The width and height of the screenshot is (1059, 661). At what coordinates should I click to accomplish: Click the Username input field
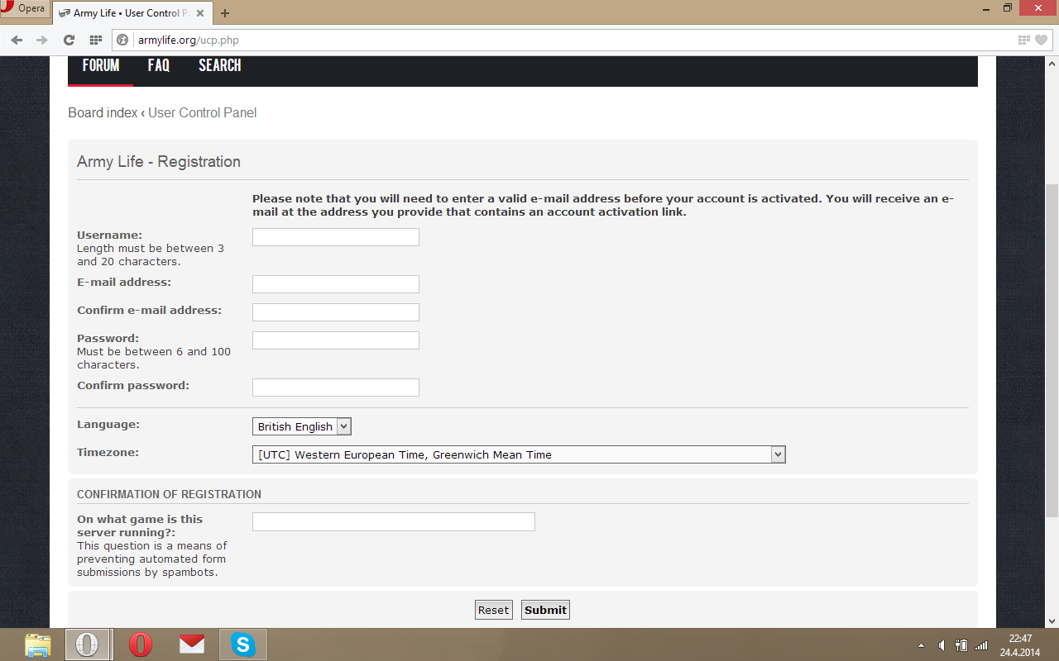[335, 236]
